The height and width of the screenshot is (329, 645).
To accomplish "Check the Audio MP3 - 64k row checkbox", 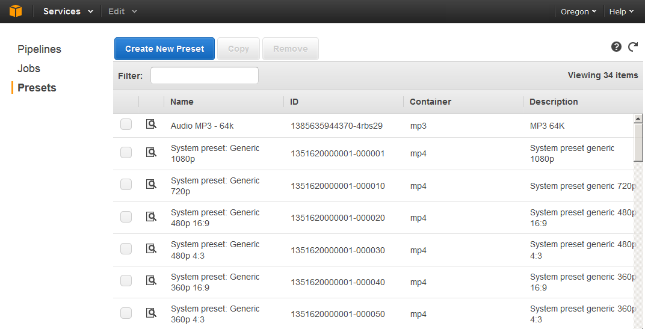I will click(x=126, y=124).
